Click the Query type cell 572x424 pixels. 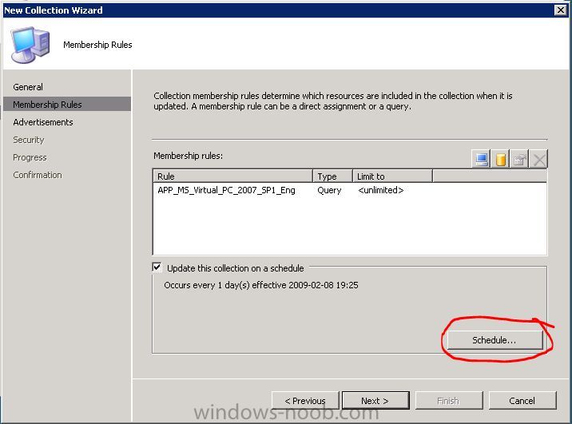329,190
